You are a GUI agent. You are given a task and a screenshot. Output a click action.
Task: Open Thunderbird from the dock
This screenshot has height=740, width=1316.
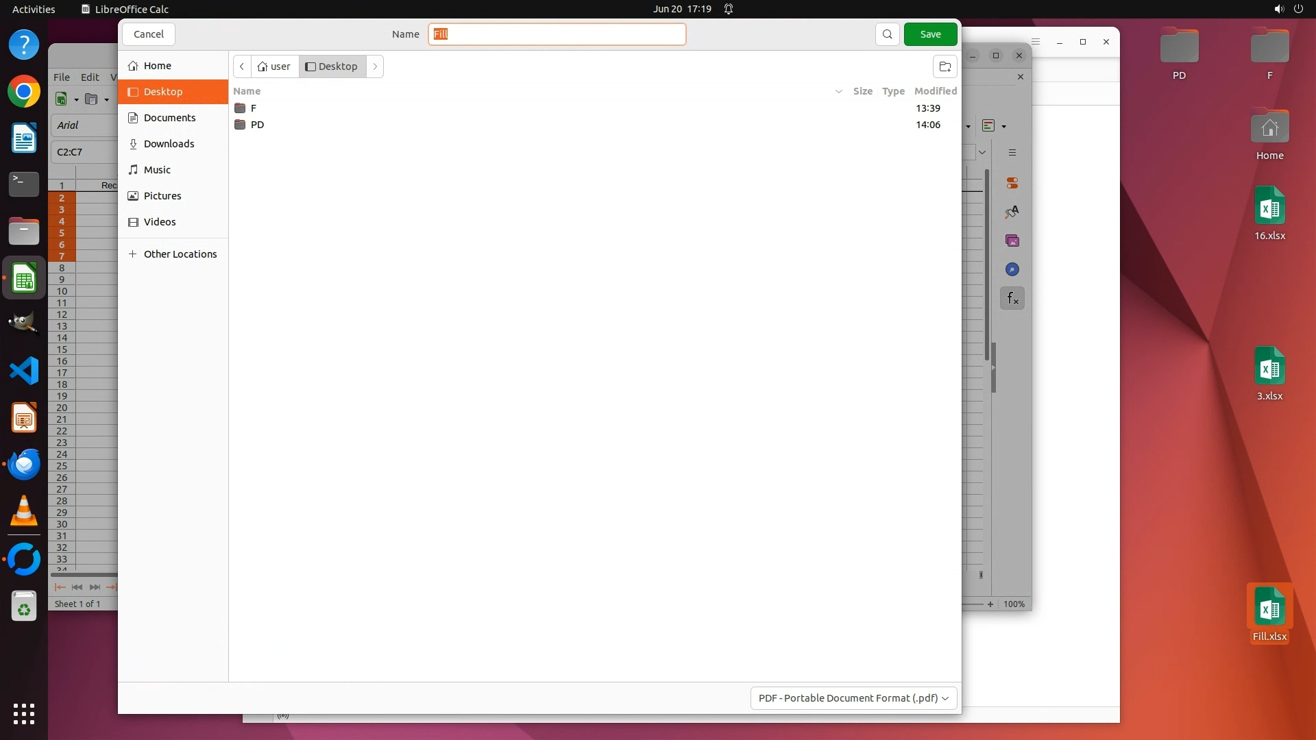point(24,465)
